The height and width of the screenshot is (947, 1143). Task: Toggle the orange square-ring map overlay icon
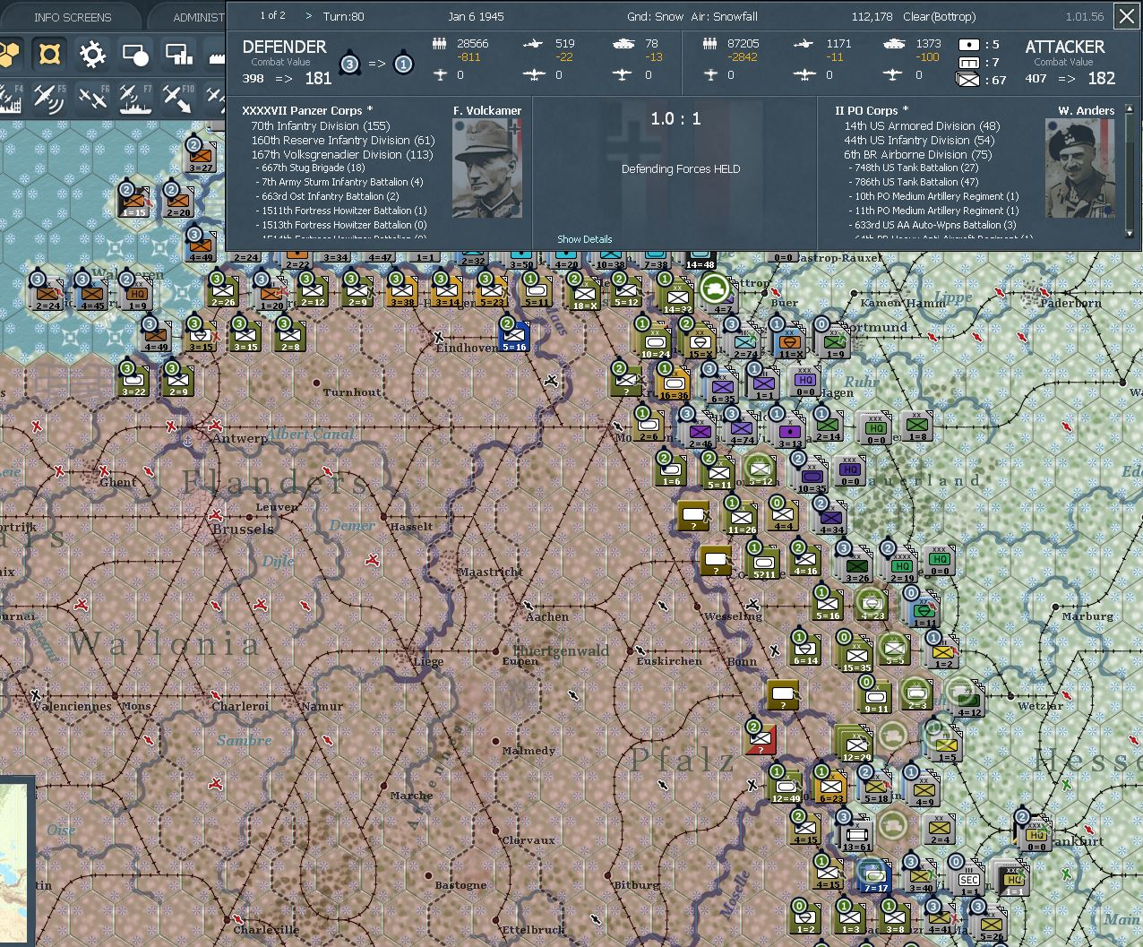(x=49, y=56)
